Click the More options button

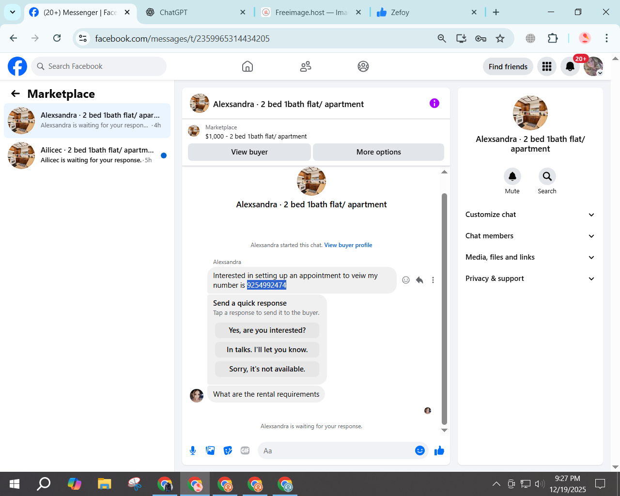[x=378, y=152]
